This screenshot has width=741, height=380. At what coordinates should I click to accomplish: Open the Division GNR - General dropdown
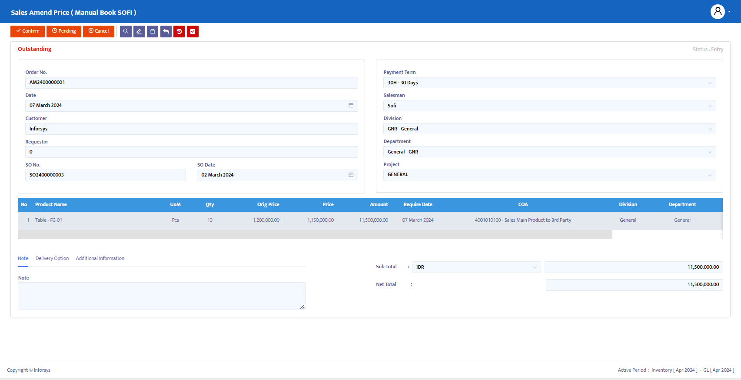pos(549,129)
